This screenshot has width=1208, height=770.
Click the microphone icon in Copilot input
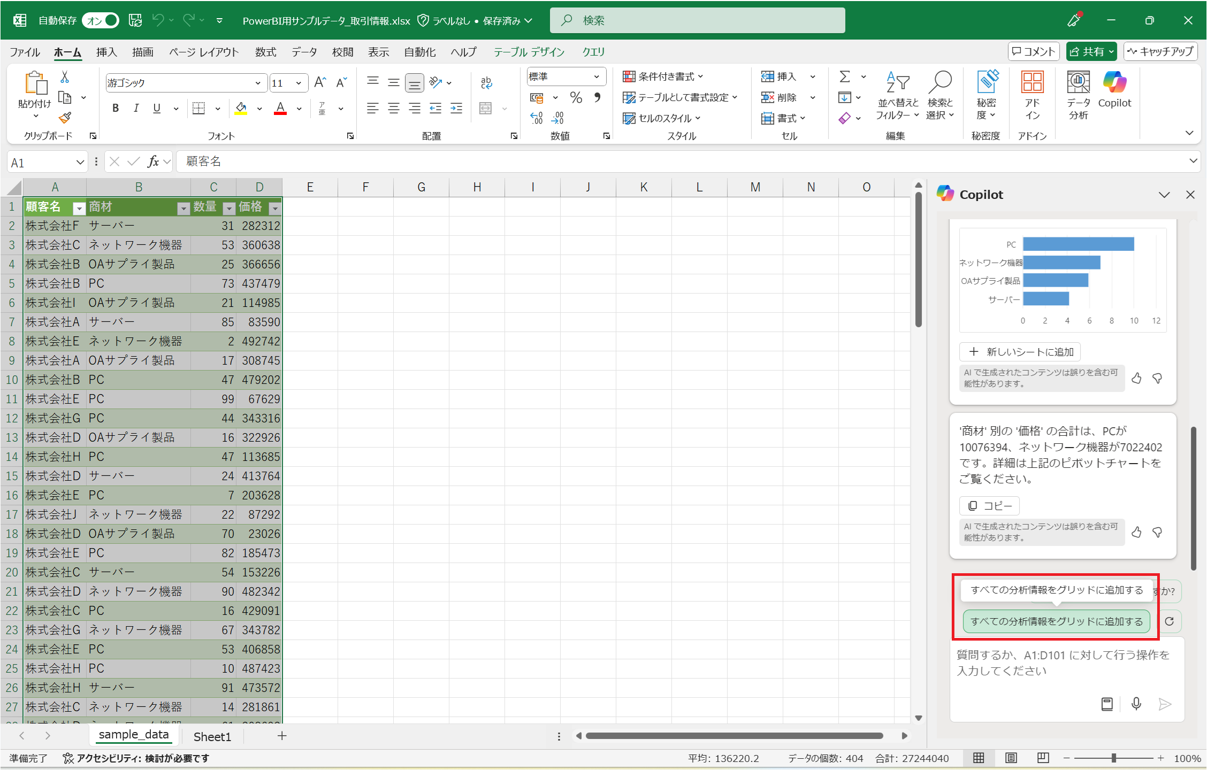tap(1136, 704)
